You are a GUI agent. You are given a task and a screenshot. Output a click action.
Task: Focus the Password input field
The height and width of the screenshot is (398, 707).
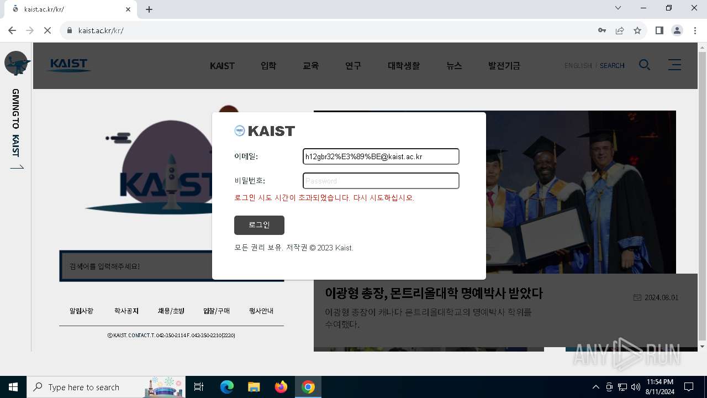[381, 181]
